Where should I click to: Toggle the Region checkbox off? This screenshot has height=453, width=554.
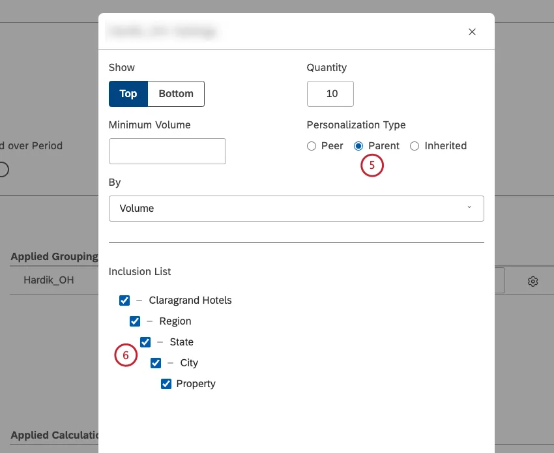coord(135,321)
